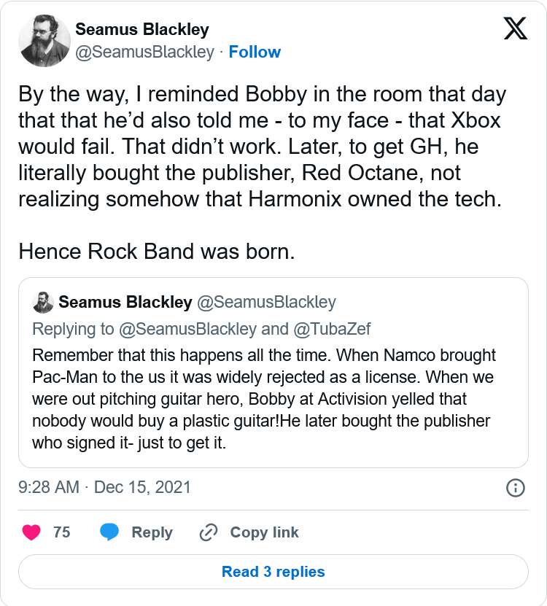Screen dimensions: 547x606
Task: Open the @SeamusBlackley handle in header
Action: coord(144,52)
